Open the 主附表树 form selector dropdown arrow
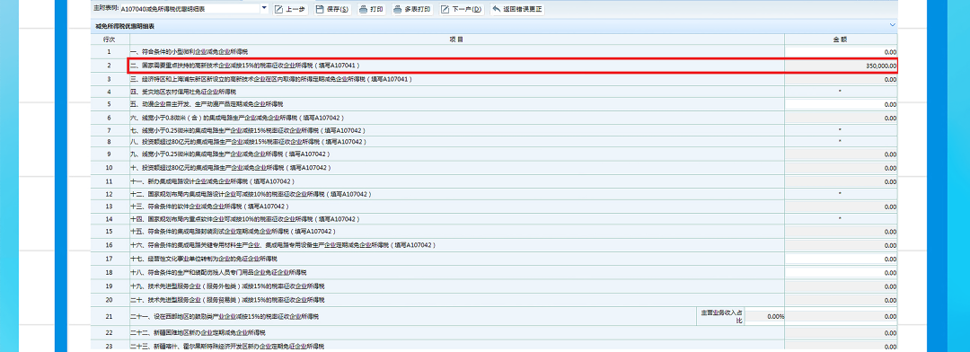This screenshot has width=970, height=352. (264, 9)
